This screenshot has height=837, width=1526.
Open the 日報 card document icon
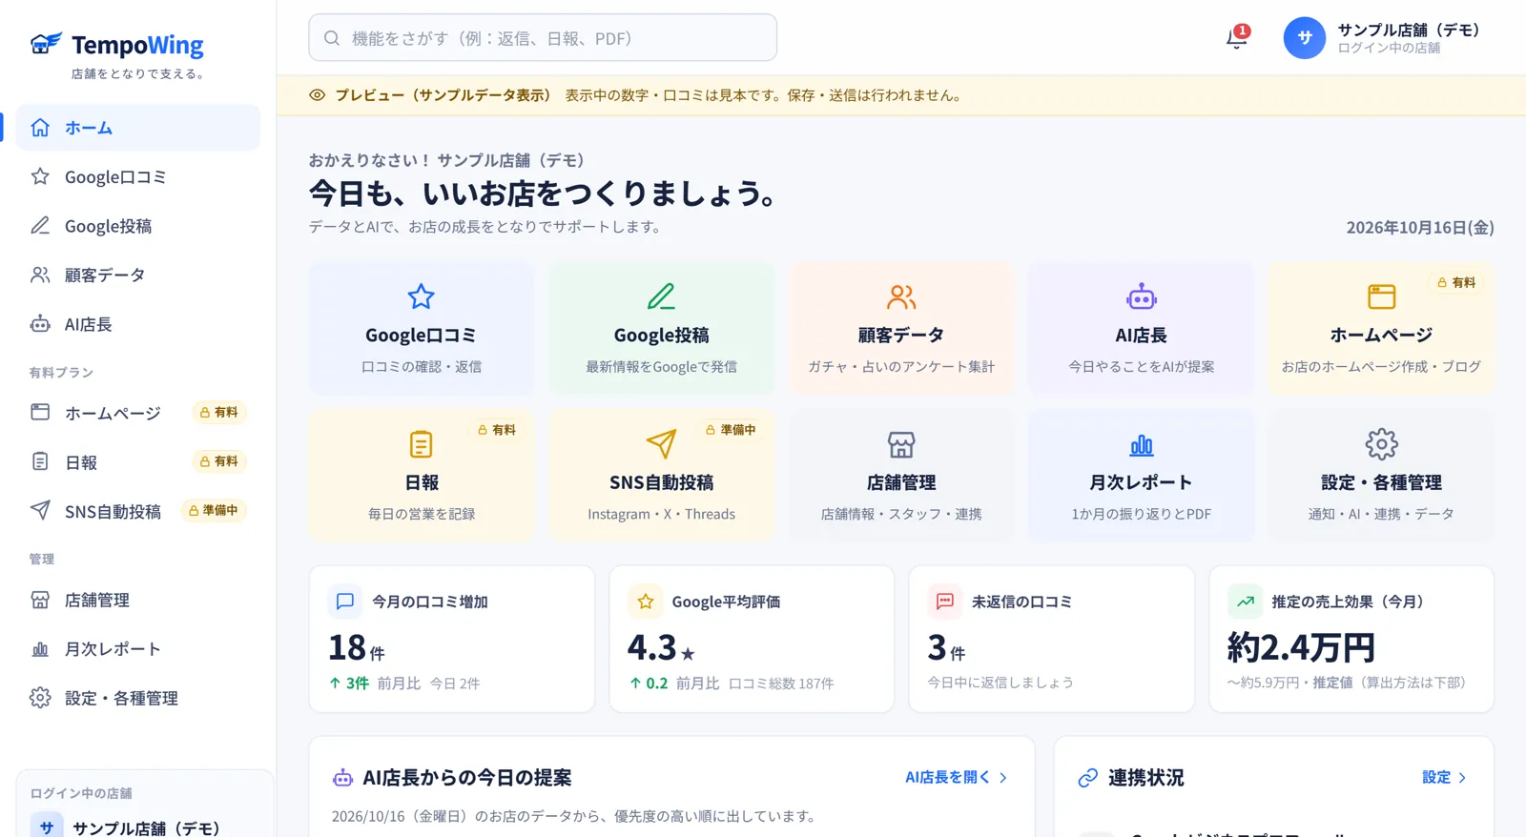coord(421,444)
